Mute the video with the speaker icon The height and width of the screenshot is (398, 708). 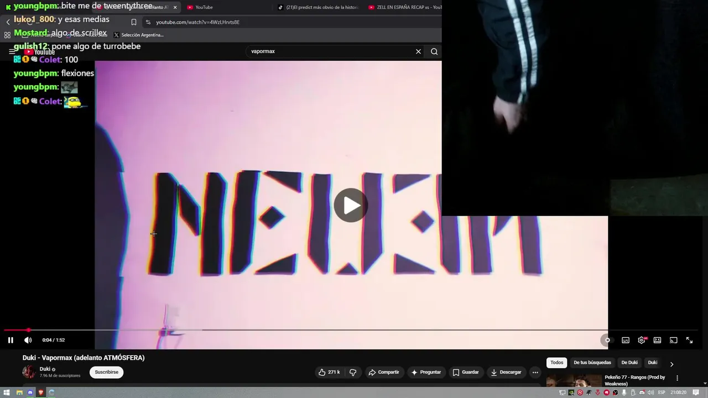coord(28,340)
